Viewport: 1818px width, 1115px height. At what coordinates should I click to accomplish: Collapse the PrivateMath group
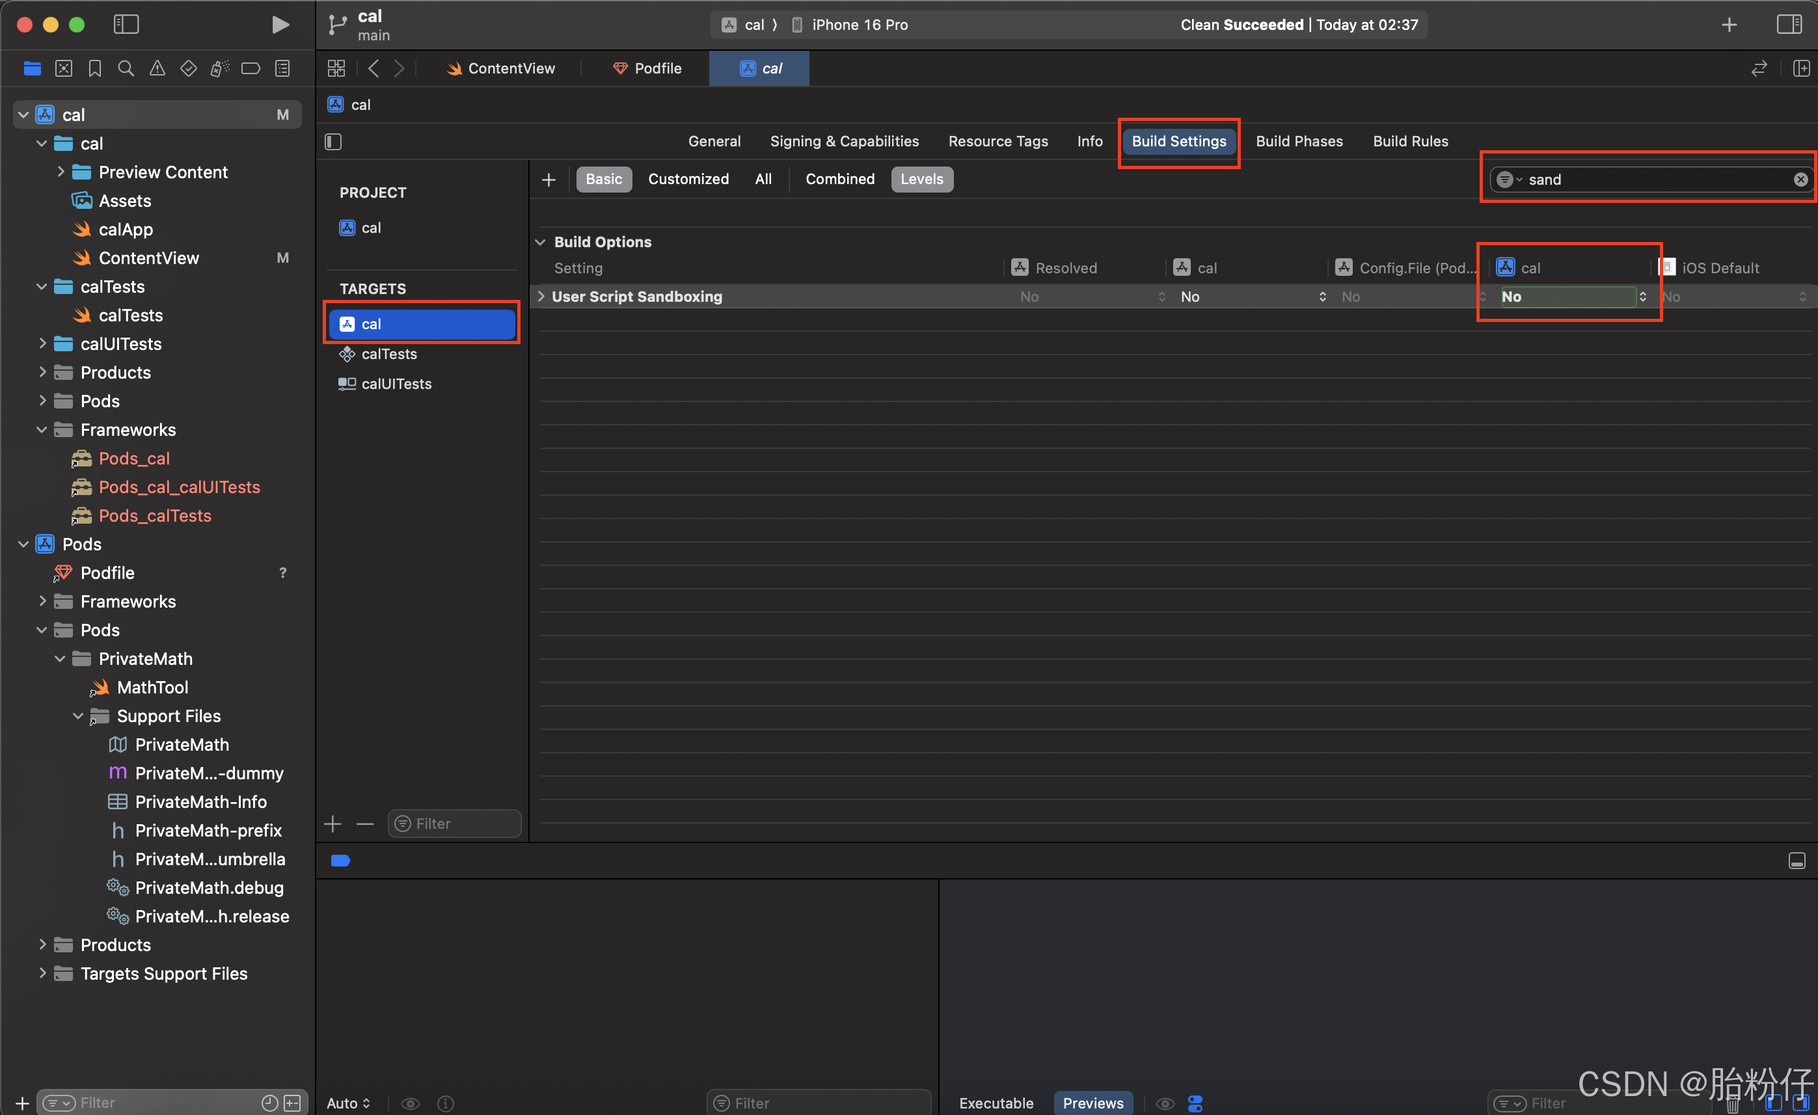(60, 658)
